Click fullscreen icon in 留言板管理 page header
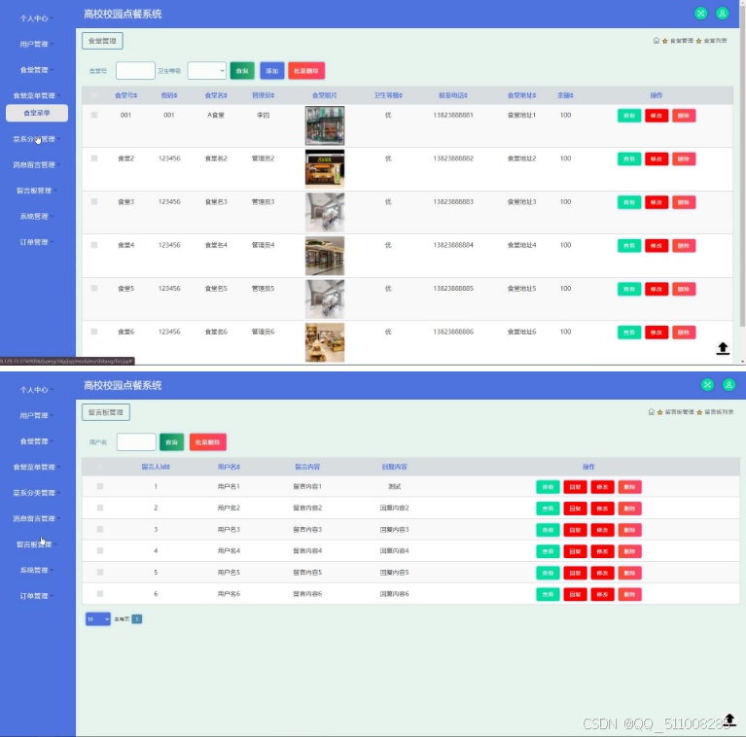Image resolution: width=746 pixels, height=737 pixels. pos(707,385)
